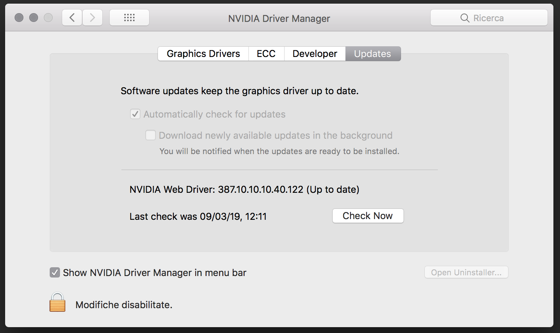Select the Developer tab
The width and height of the screenshot is (560, 333).
(x=315, y=54)
